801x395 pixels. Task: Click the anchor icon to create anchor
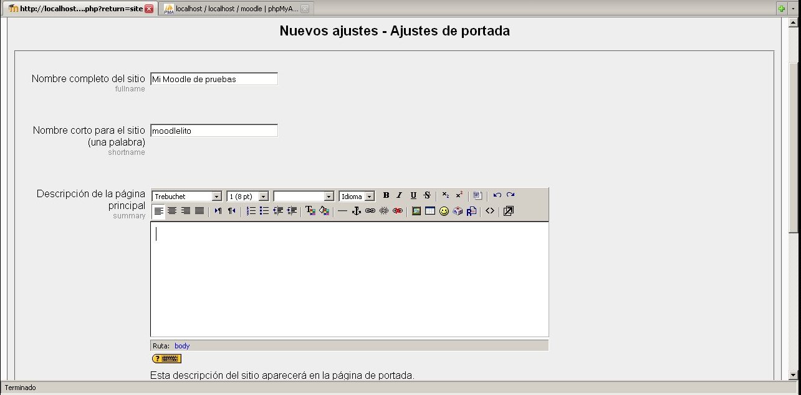pyautogui.click(x=357, y=211)
